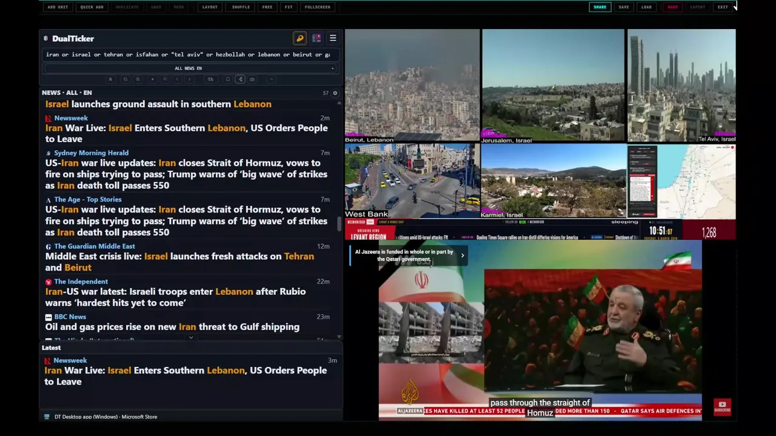Click the orange key icon in the DualTicker header
Screen dimensions: 776x436
[299, 38]
